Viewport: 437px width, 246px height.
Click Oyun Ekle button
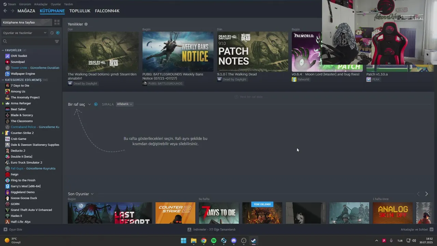pyautogui.click(x=13, y=230)
